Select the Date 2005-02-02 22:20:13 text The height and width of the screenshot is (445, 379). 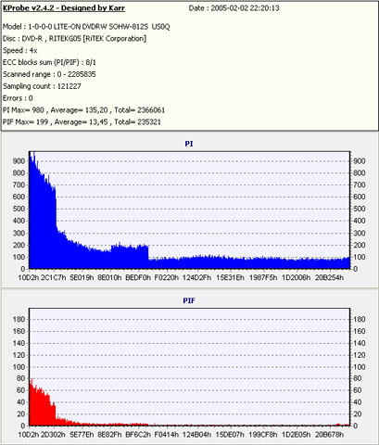pos(234,8)
